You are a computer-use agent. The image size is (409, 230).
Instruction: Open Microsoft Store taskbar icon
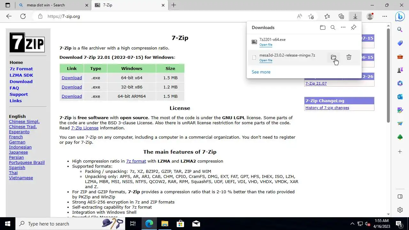tap(180, 224)
